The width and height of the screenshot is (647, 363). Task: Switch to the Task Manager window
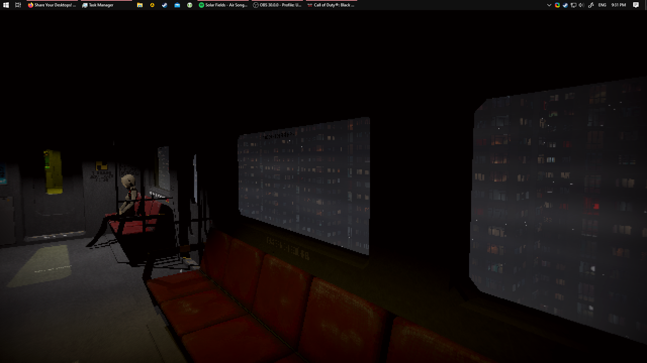pyautogui.click(x=98, y=5)
